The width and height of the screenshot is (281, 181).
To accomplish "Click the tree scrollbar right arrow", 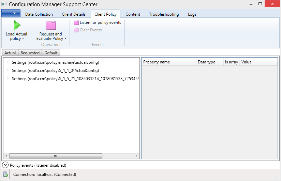I will click(136, 156).
